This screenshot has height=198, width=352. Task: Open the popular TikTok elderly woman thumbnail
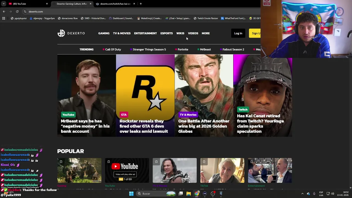click(222, 170)
